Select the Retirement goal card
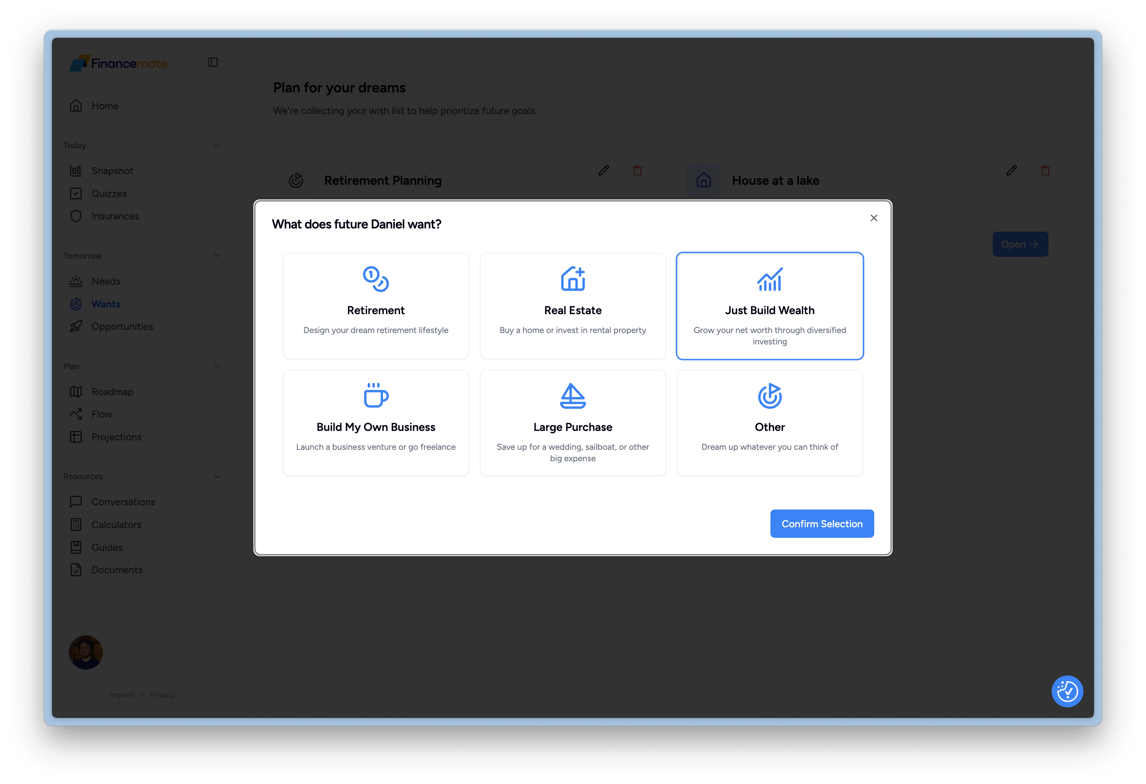Image resolution: width=1146 pixels, height=784 pixels. 376,306
